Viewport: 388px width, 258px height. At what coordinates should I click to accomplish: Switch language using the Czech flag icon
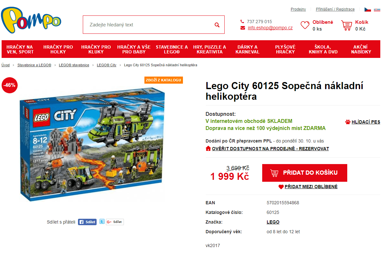(368, 9)
